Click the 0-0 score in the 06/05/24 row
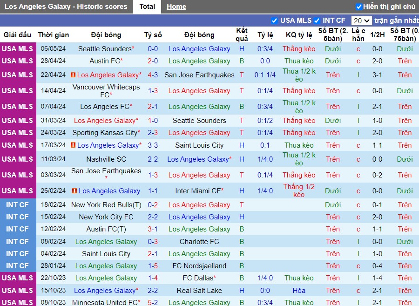Screen dimensions: 419x306 (x=153, y=49)
